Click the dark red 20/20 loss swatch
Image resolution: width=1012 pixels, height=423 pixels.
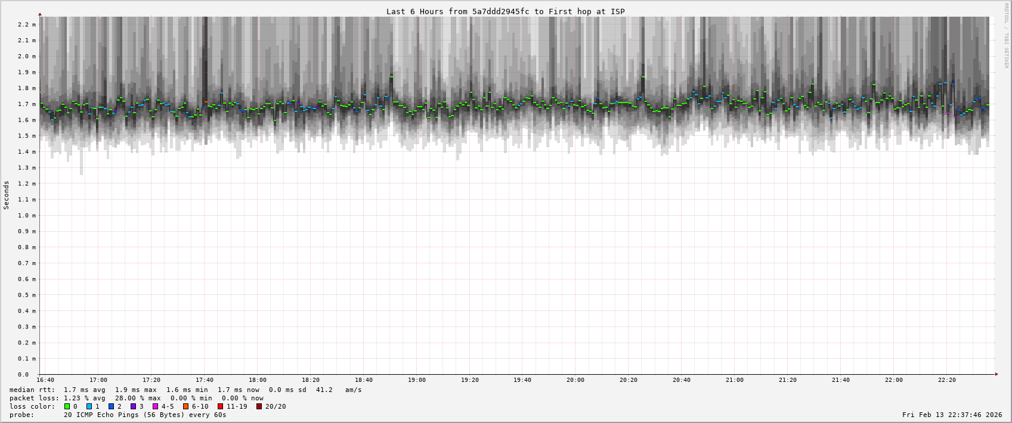tap(259, 406)
